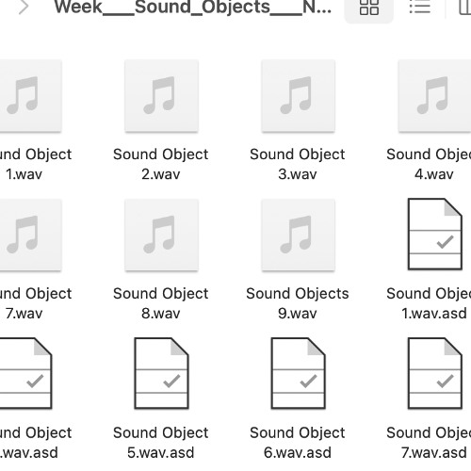Select Sound Object 4.wav music icon
The image size is (471, 471).
point(435,96)
